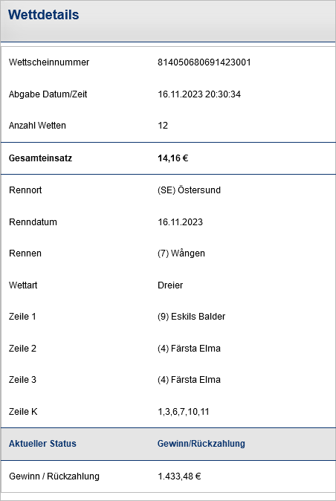Click the Abgabe Datum/Zeit value 16.11.2023 20:30:34
The height and width of the screenshot is (501, 336).
199,94
